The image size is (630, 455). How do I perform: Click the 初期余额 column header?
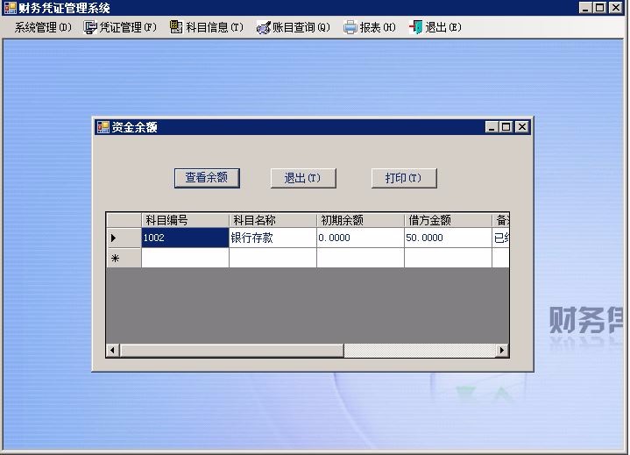coord(360,220)
